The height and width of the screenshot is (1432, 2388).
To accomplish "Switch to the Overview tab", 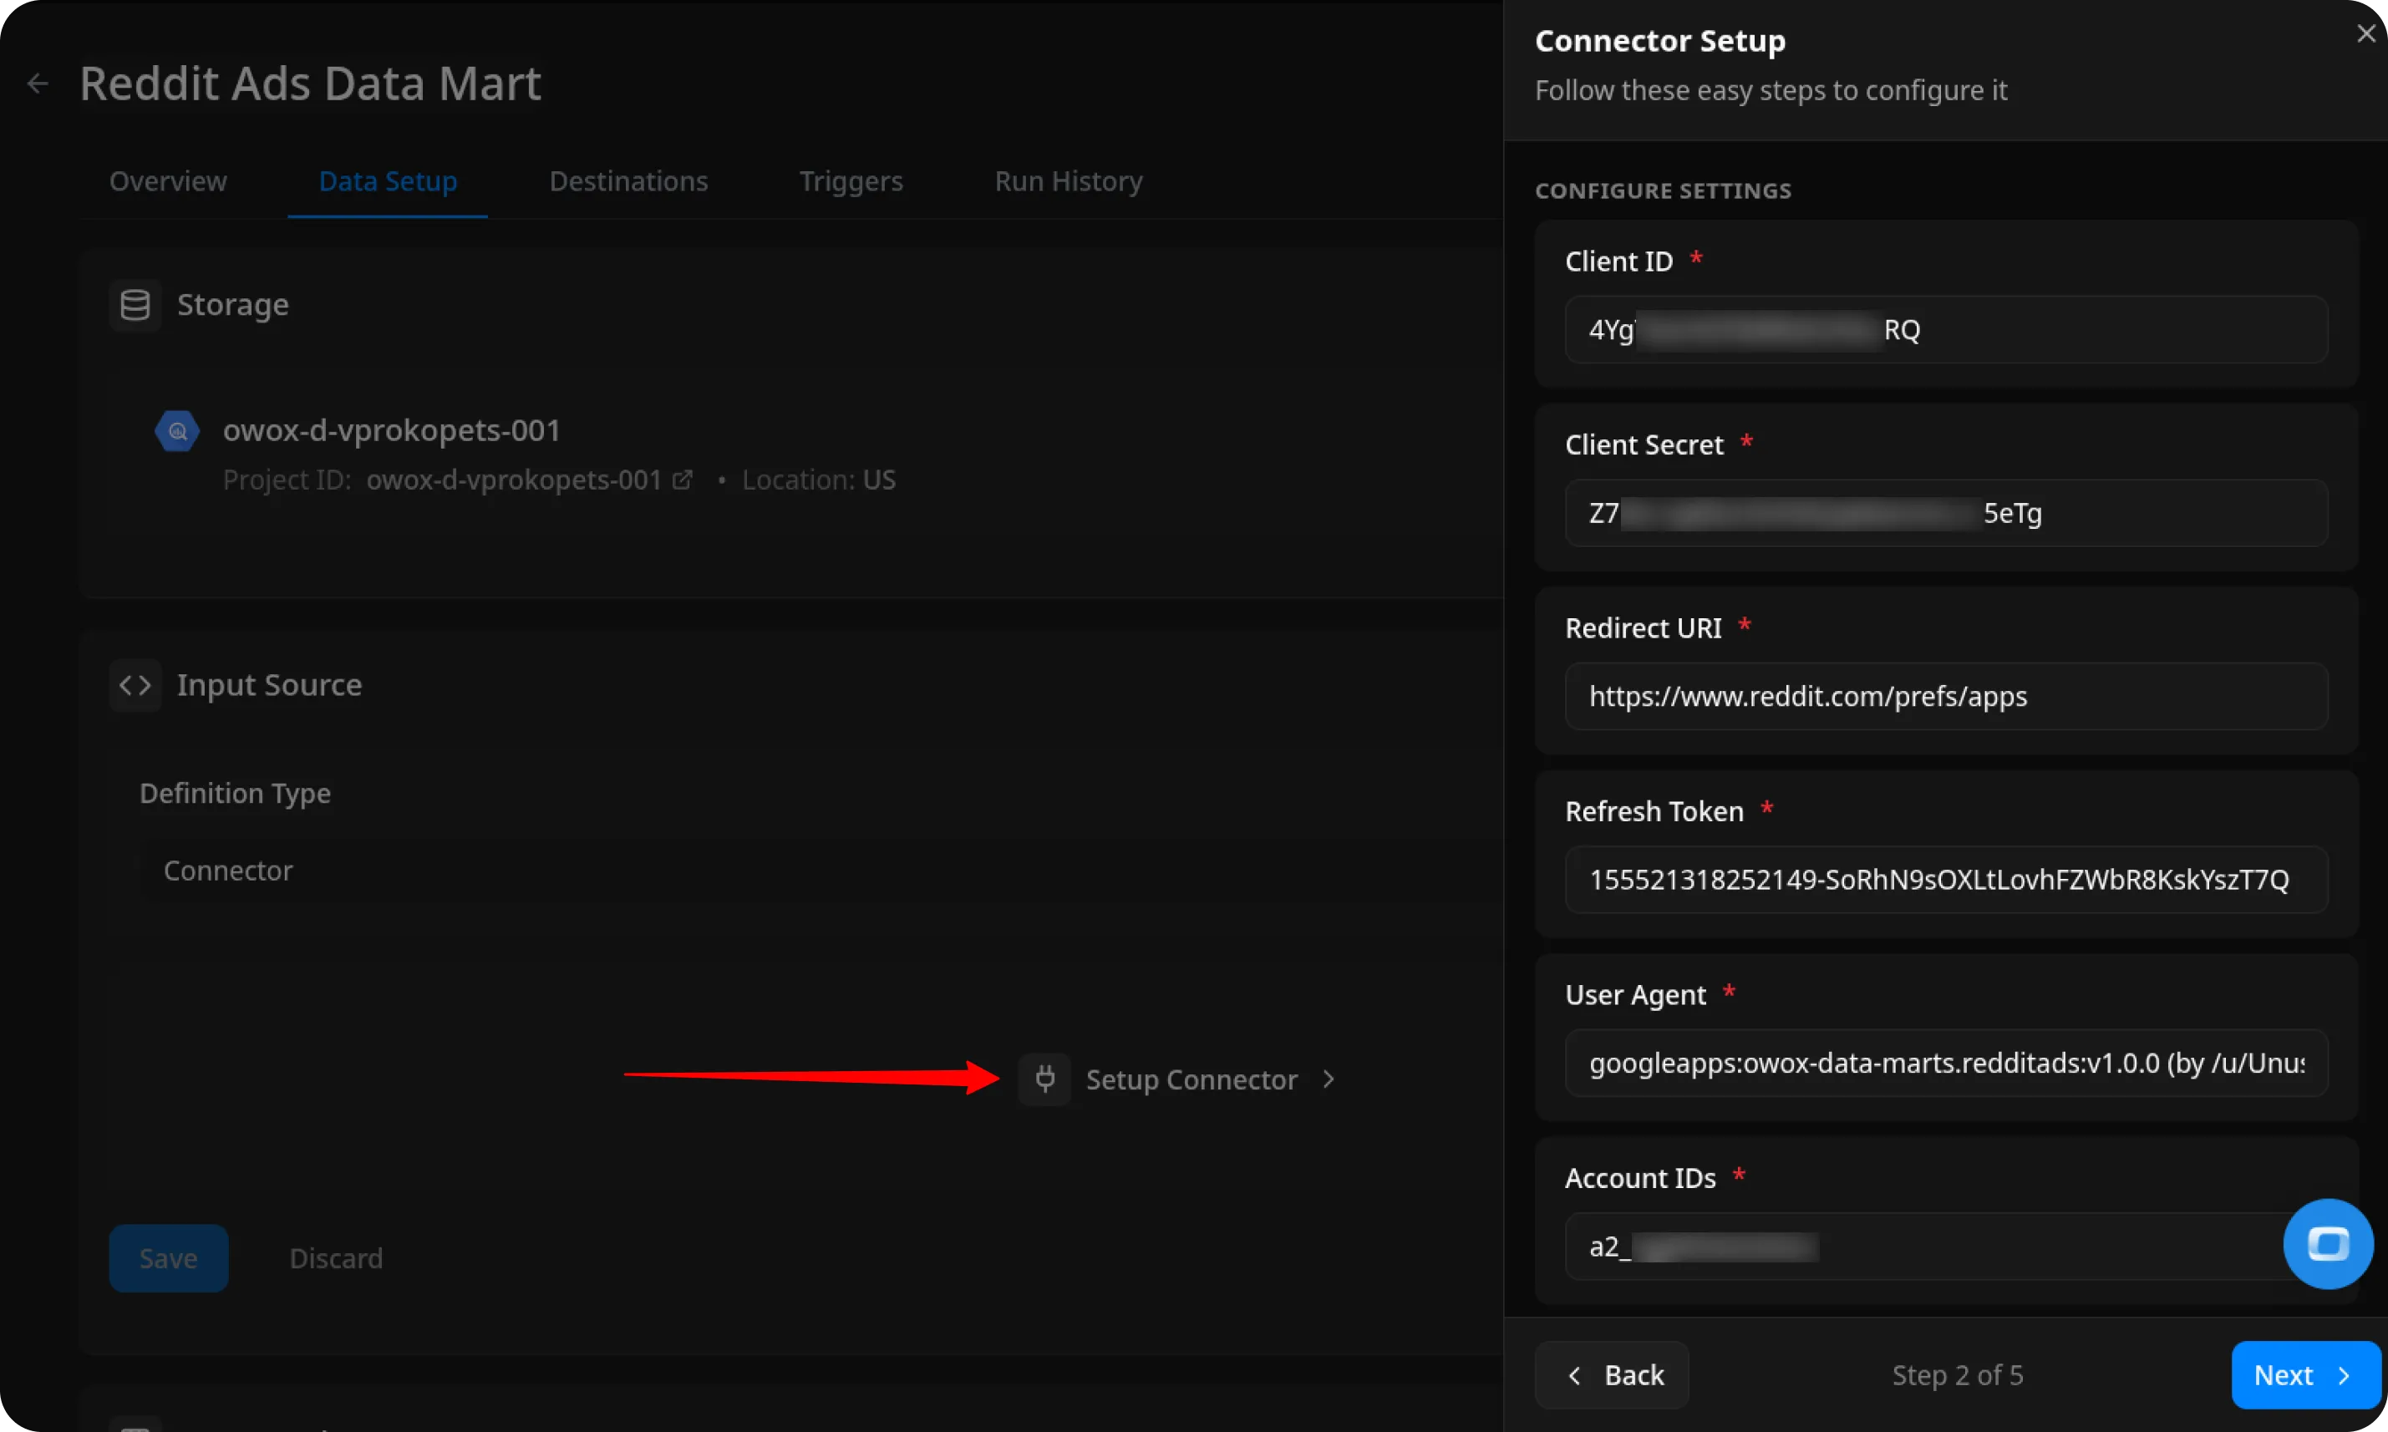I will [168, 181].
